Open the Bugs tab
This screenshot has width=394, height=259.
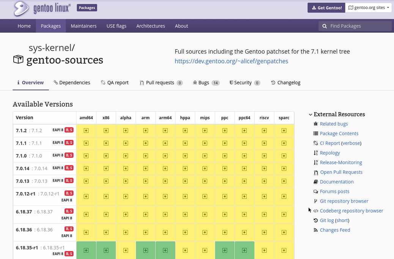pyautogui.click(x=206, y=83)
